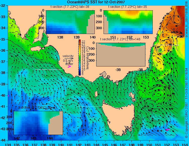Viewport: 189px width, 146px height.
Task: Click the closed streamline eddy near 151E, 40S
Action: click(x=159, y=94)
